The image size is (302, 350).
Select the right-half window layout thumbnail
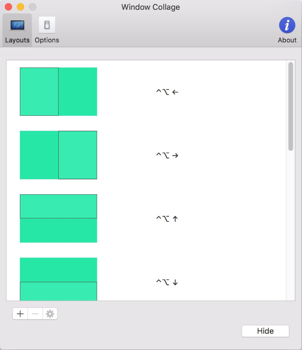(58, 155)
